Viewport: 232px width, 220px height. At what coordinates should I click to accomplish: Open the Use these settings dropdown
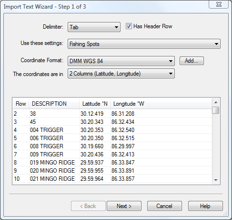tap(144, 44)
